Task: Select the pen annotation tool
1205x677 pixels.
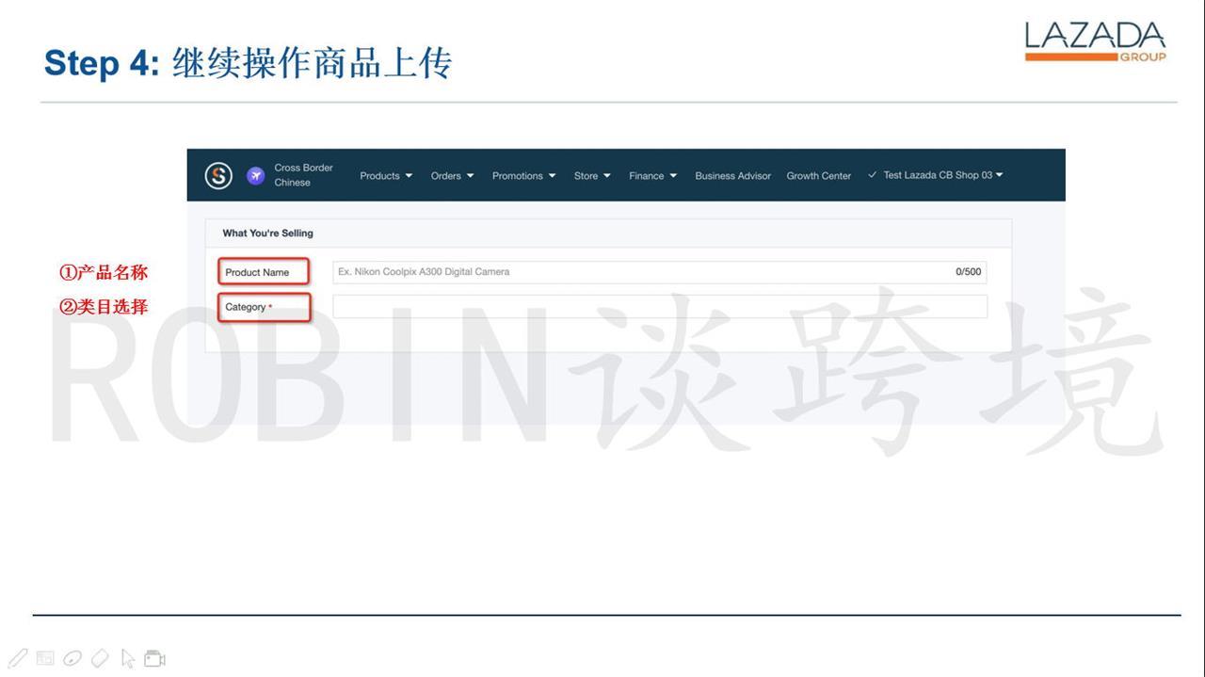Action: tap(18, 658)
